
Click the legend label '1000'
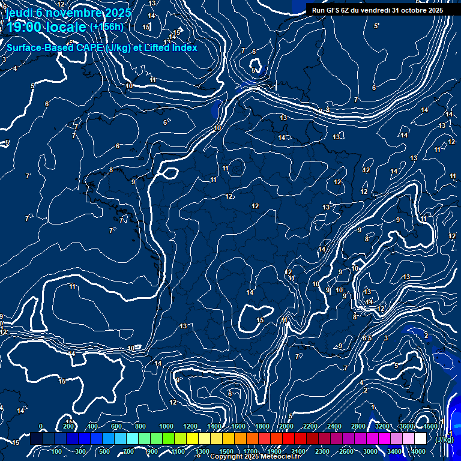tap(166, 426)
